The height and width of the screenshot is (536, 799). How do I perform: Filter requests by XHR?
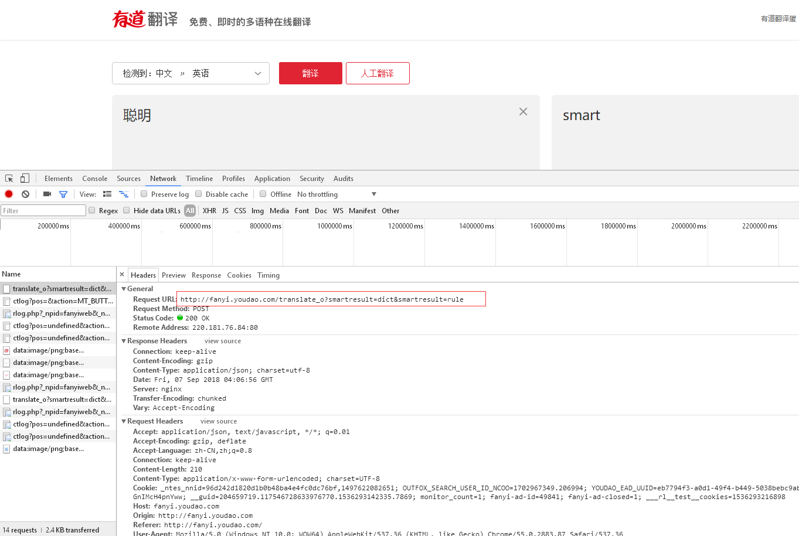pyautogui.click(x=209, y=211)
